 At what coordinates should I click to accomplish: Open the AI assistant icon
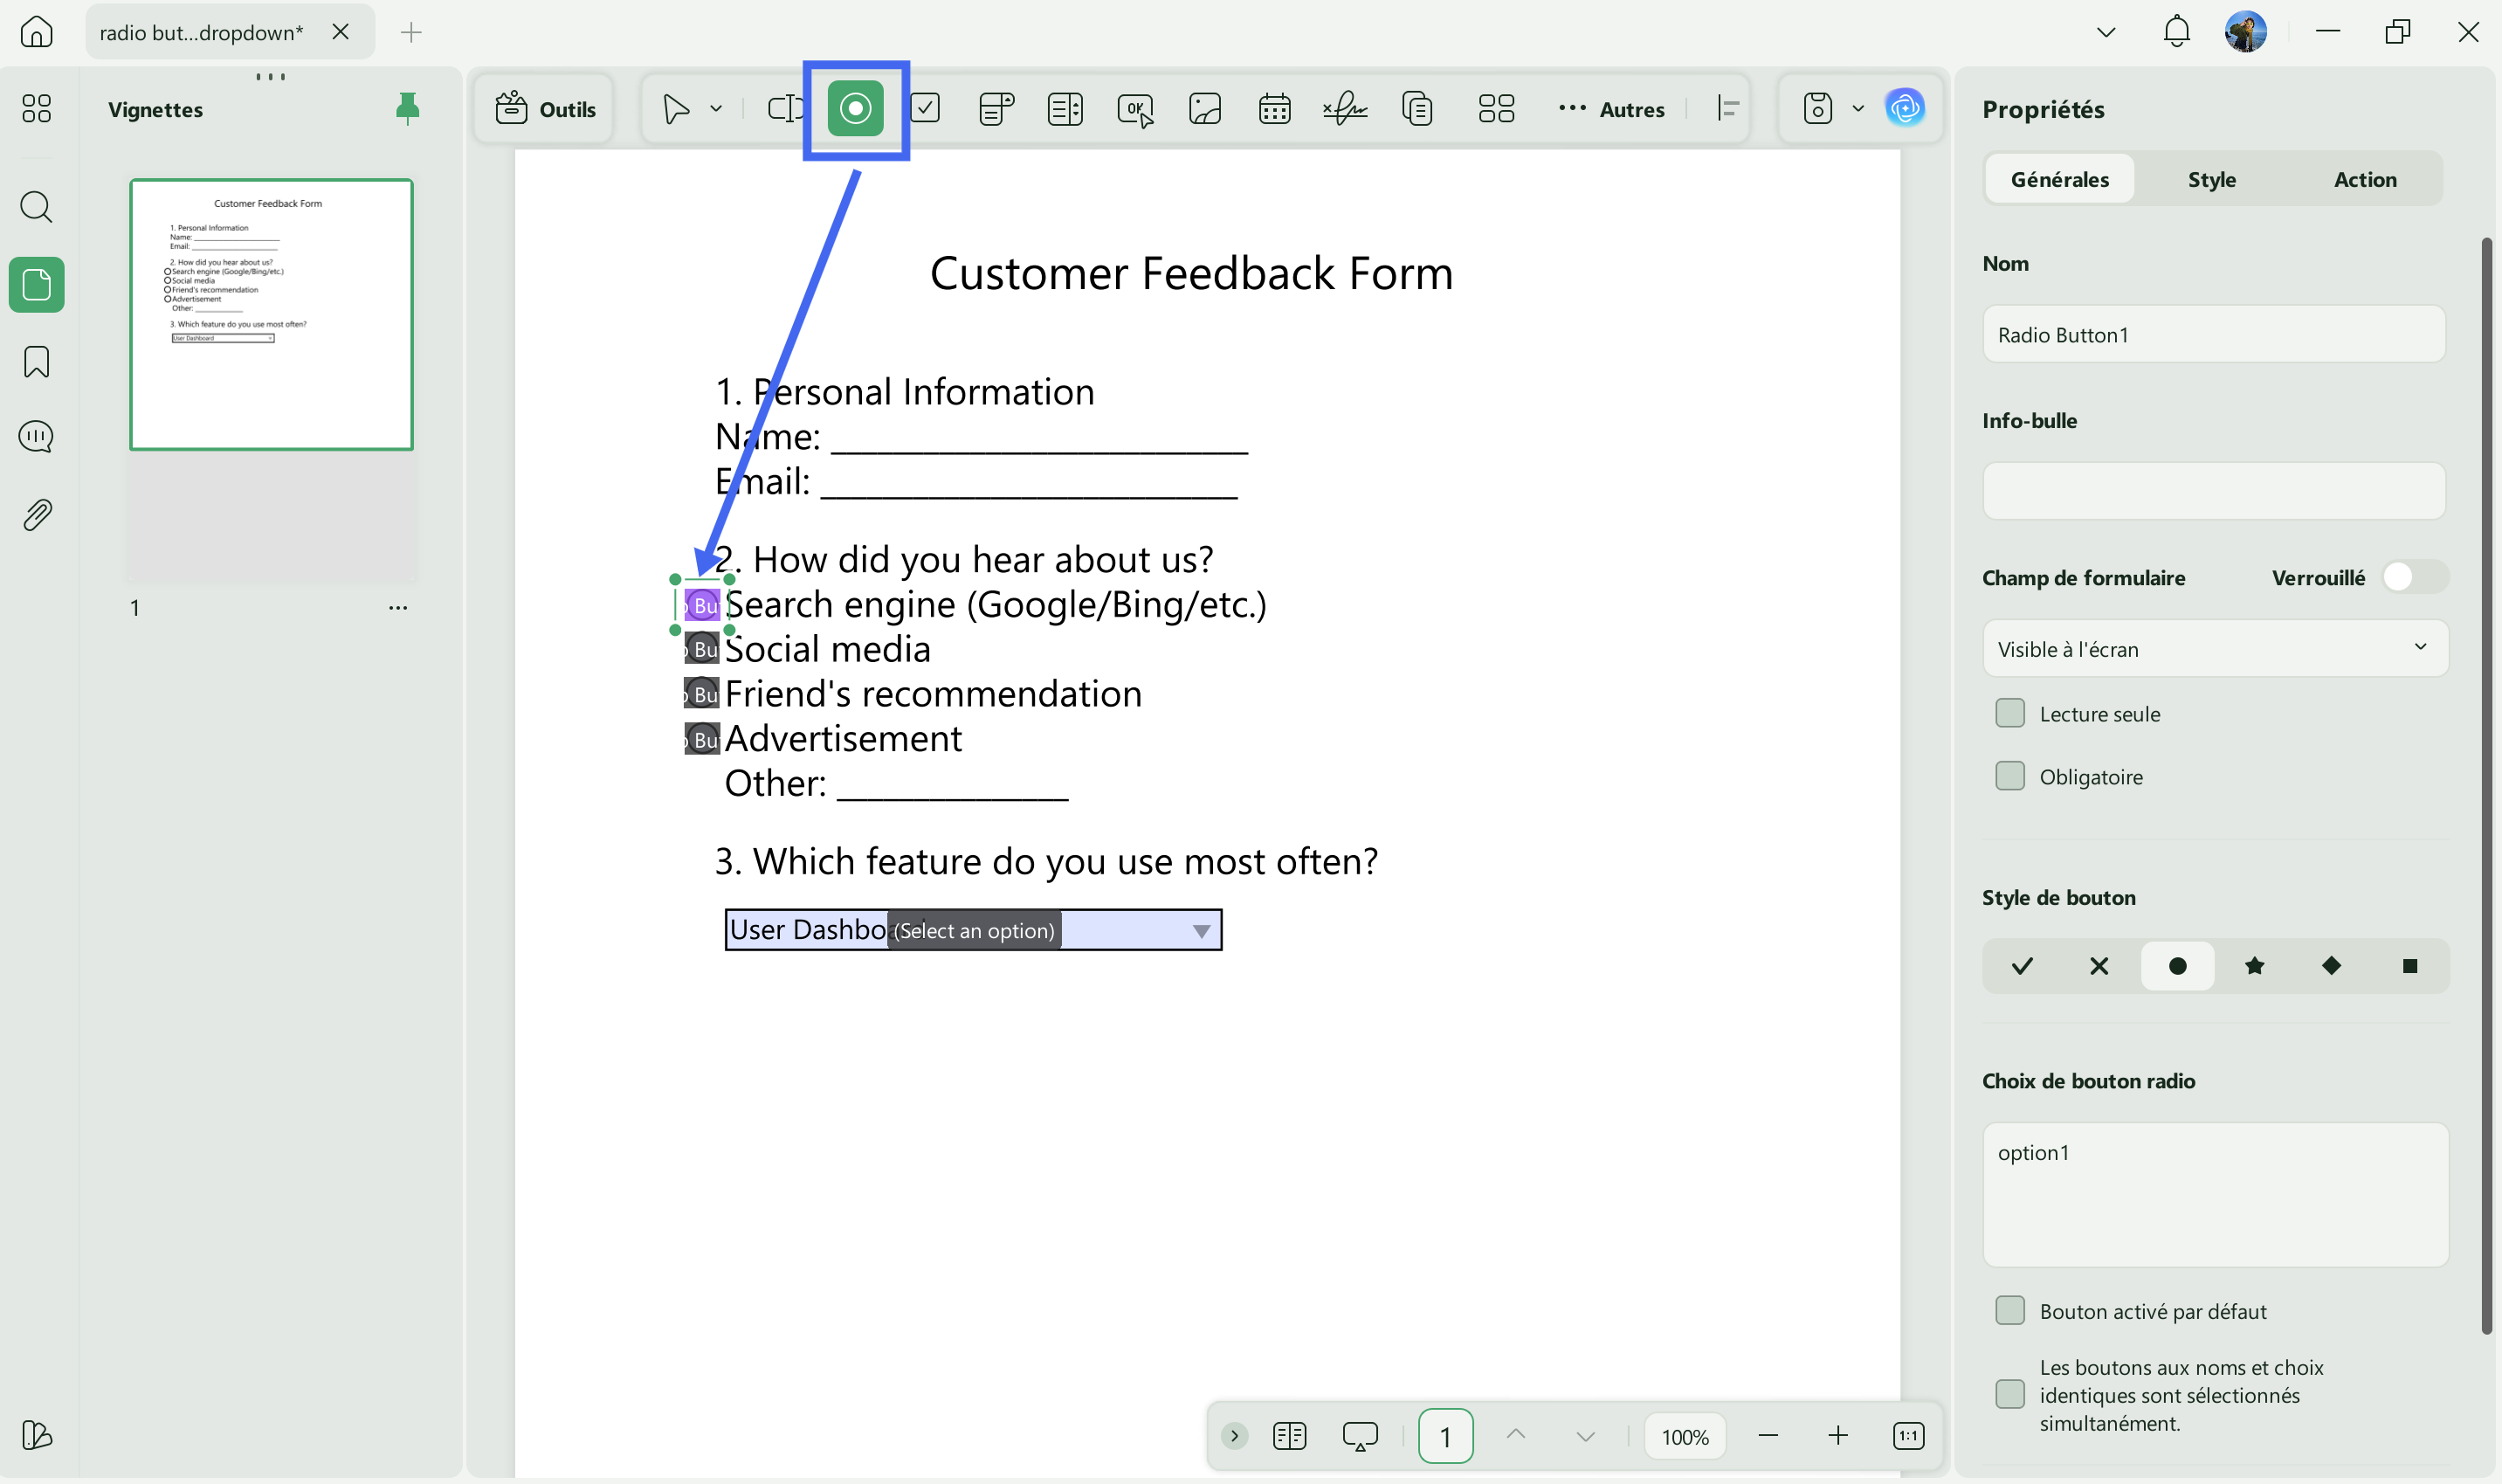point(1905,108)
